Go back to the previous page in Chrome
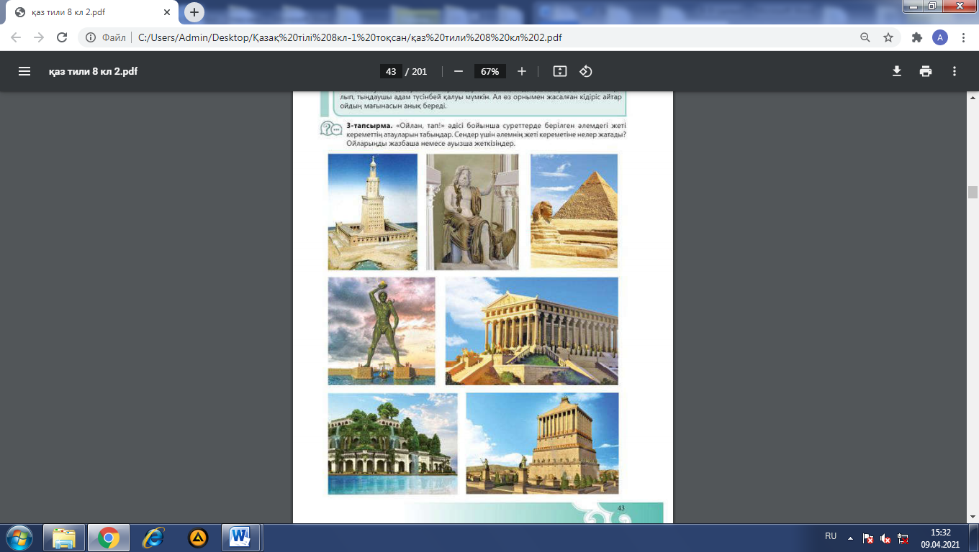This screenshot has height=552, width=979. tap(17, 37)
